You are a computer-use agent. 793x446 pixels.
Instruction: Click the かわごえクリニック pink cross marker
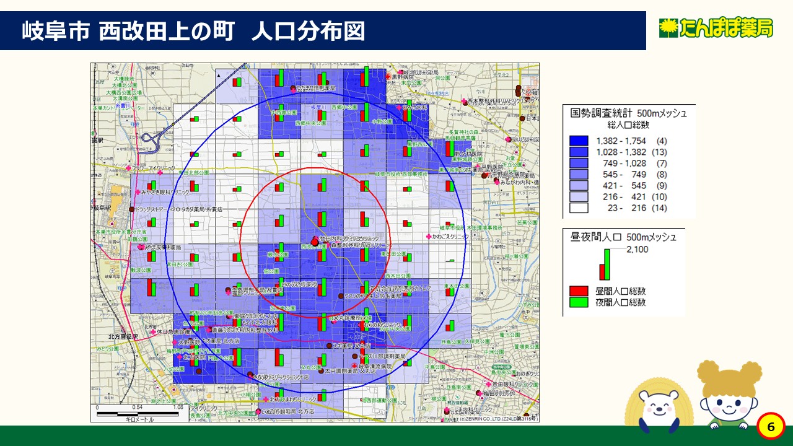coord(428,237)
